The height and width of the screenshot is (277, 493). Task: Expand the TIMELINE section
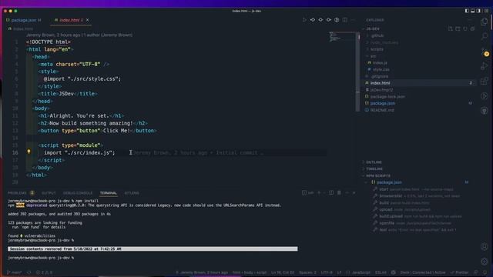coord(374,169)
